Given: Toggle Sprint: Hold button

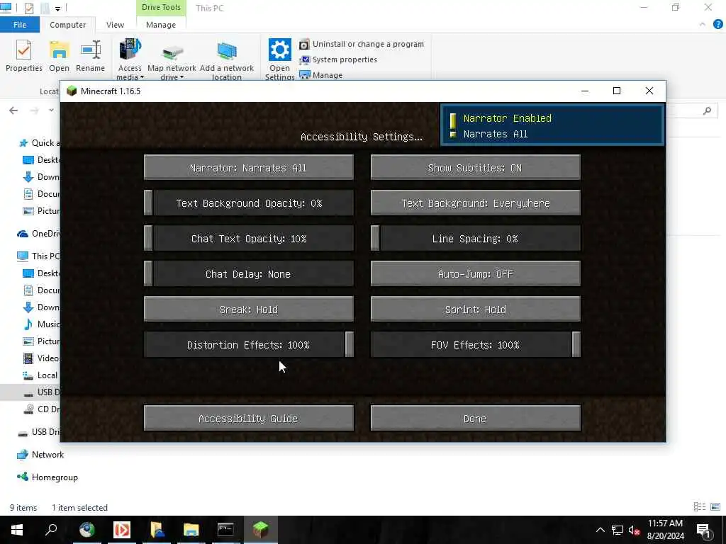Looking at the screenshot, I should (x=475, y=310).
